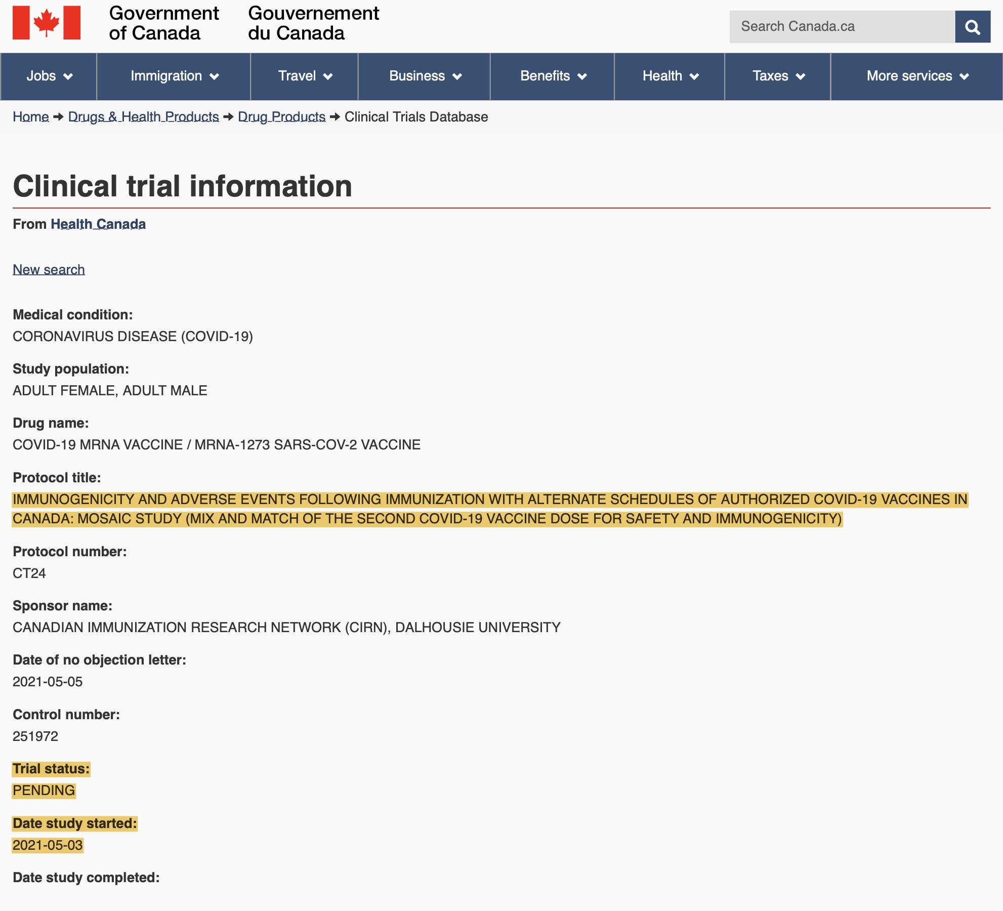
Task: Open the Jobs dropdown menu
Action: 49,76
